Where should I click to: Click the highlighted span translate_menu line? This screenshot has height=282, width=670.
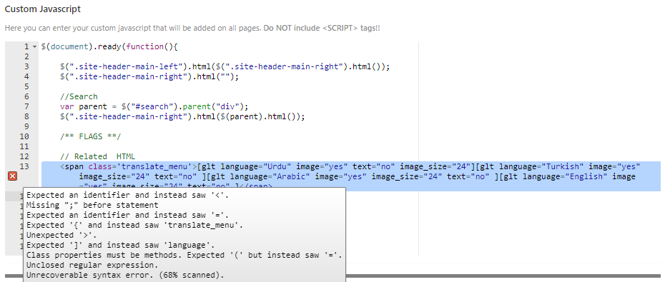pyautogui.click(x=350, y=176)
